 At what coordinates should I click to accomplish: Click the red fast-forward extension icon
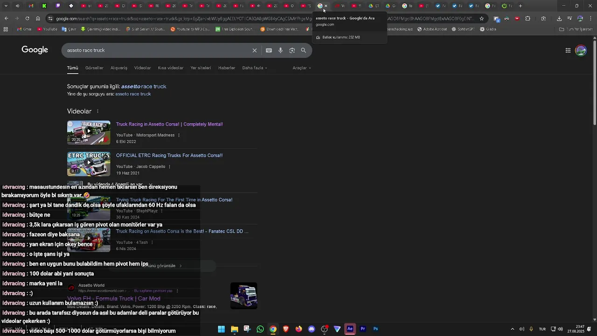click(x=517, y=19)
